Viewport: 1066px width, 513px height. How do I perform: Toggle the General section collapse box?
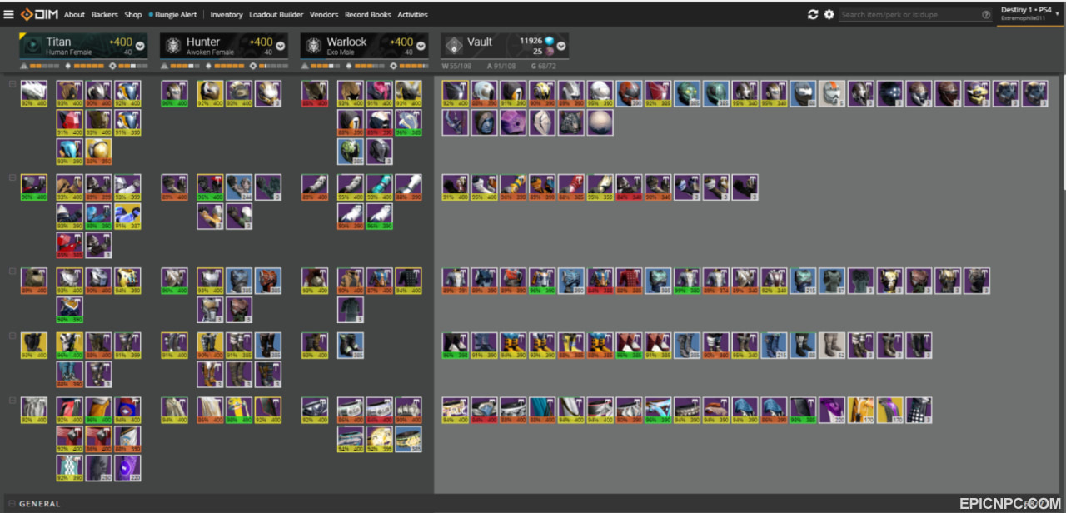(x=12, y=503)
